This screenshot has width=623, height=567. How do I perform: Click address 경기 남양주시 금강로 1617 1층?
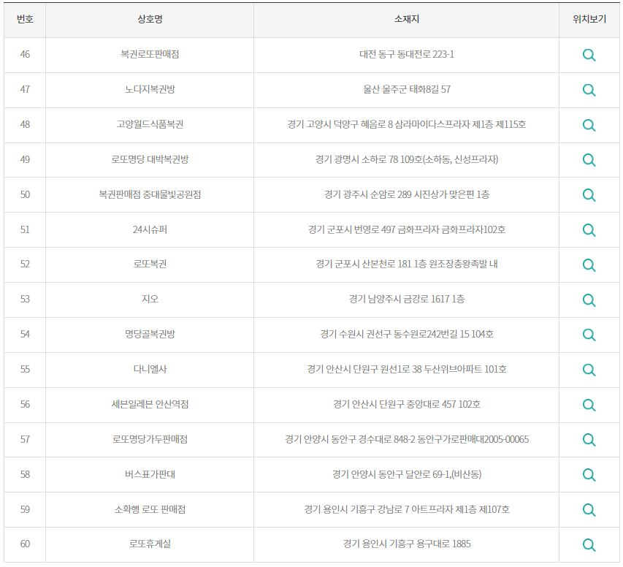click(x=407, y=299)
